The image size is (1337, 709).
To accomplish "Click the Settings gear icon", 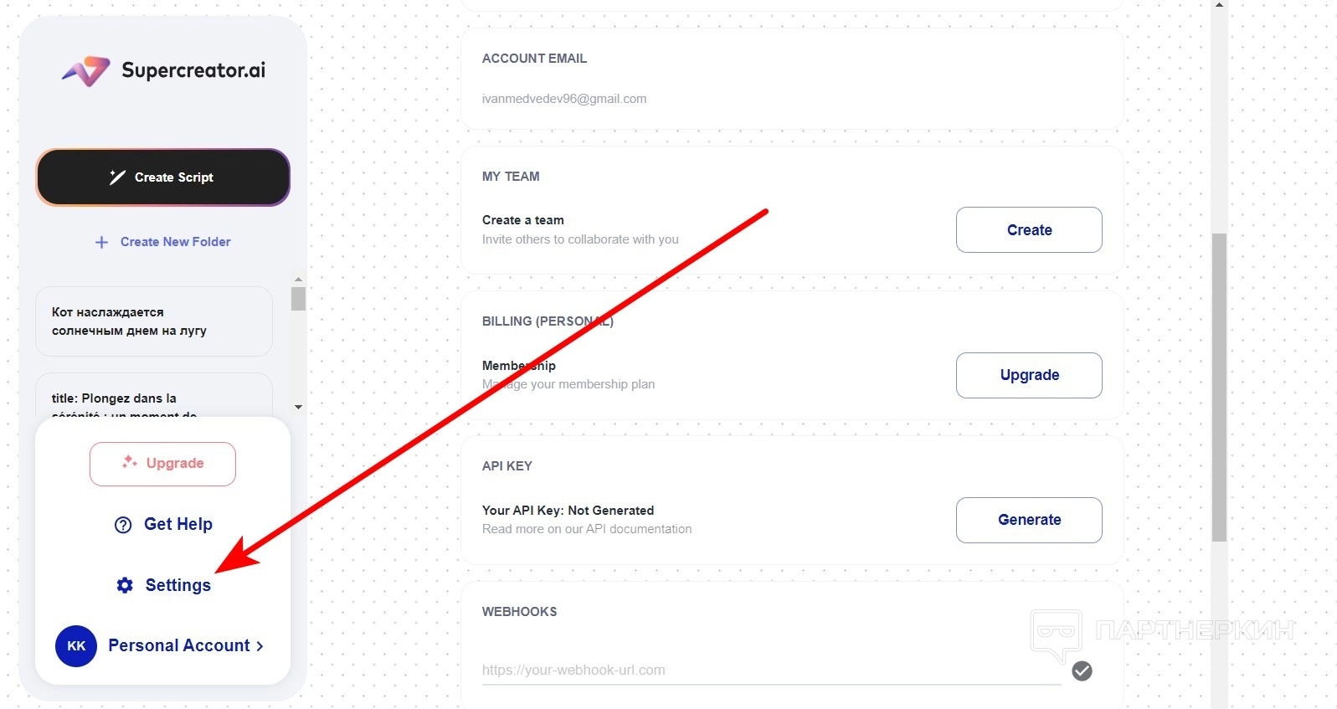I will [x=125, y=585].
